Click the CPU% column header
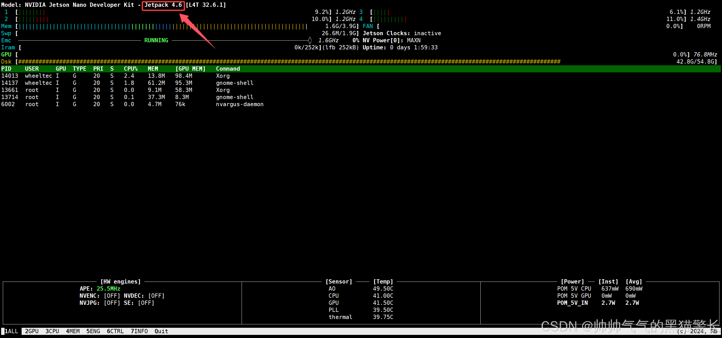 (131, 69)
